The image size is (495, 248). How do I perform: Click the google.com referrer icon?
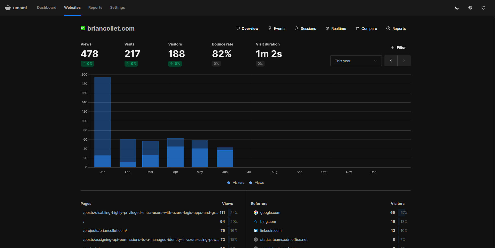click(x=256, y=213)
